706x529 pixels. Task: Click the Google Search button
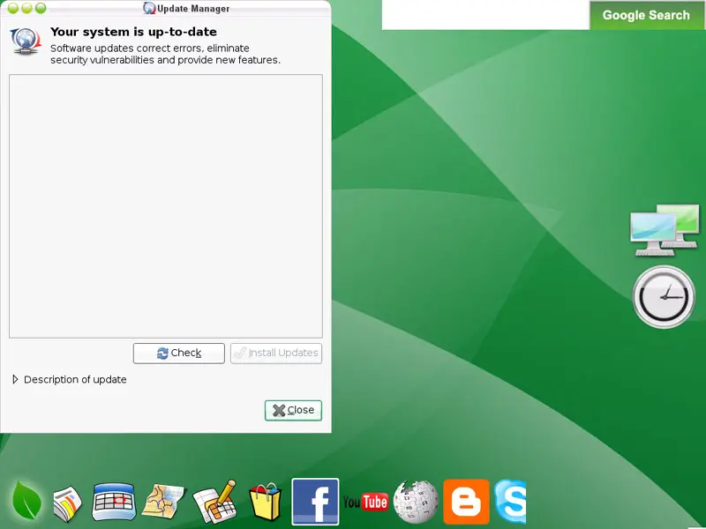646,15
